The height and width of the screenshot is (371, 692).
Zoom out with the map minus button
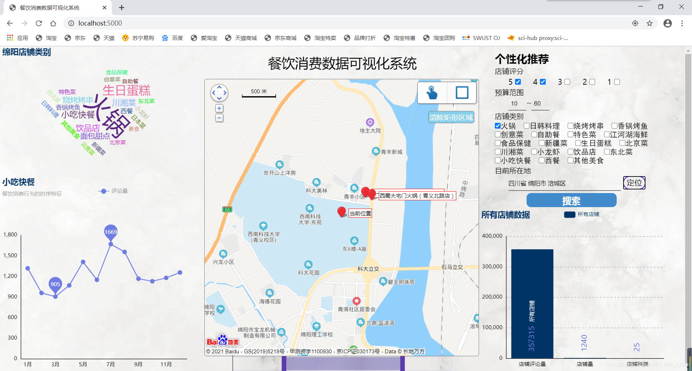pos(219,118)
